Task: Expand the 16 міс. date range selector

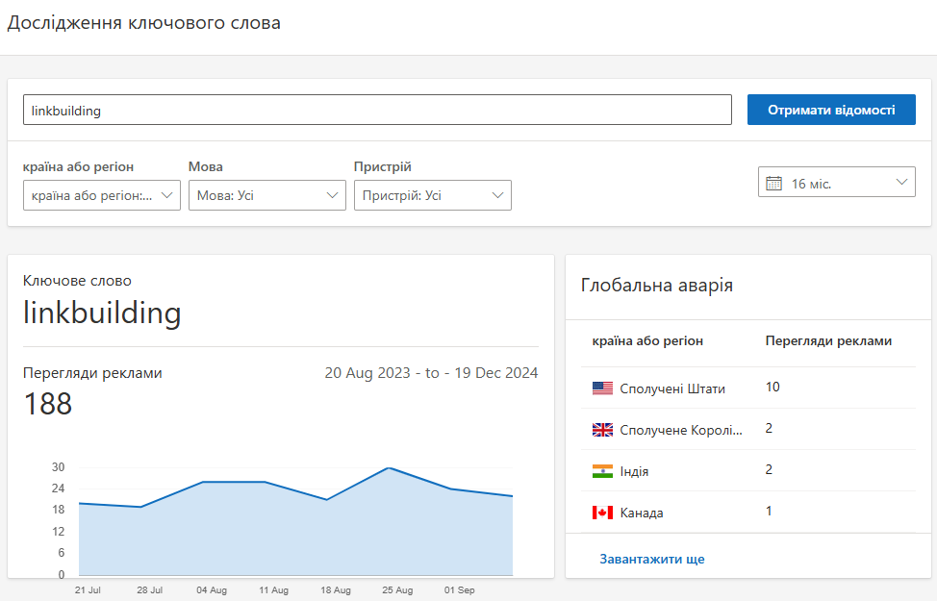Action: point(837,183)
